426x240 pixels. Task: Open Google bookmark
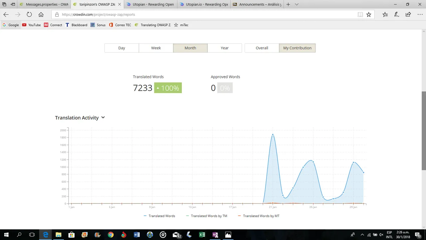11,25
